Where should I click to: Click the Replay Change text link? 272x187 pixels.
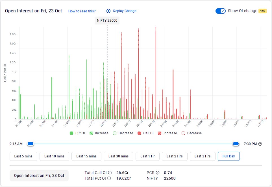click(125, 11)
